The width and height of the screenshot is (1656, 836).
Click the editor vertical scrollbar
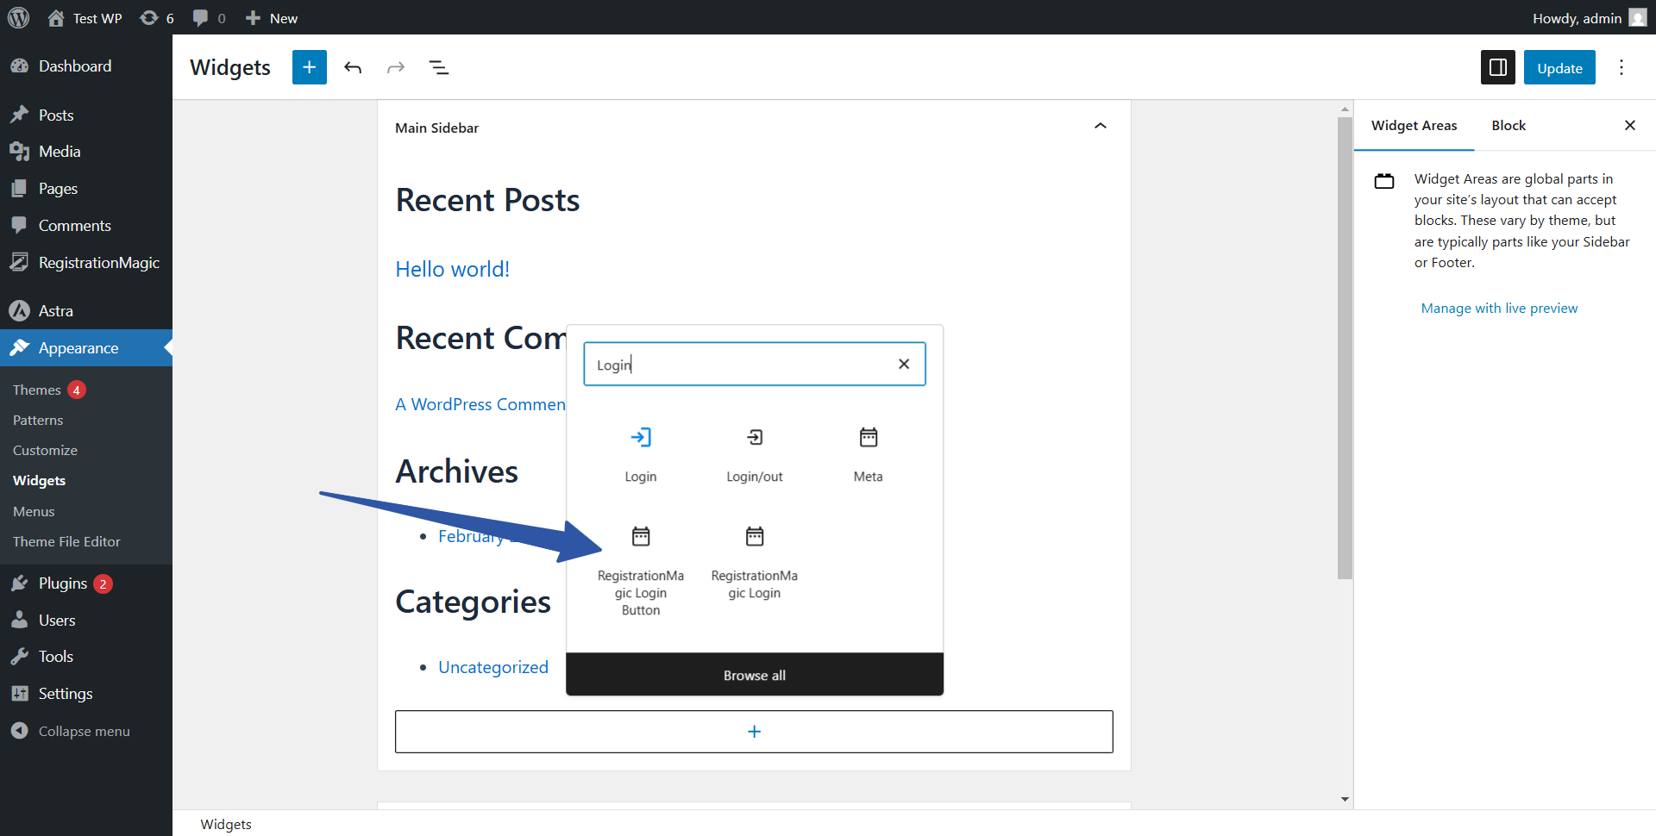[1344, 345]
